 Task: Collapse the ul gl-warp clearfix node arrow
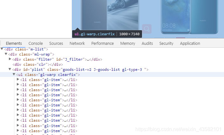(x=14, y=74)
